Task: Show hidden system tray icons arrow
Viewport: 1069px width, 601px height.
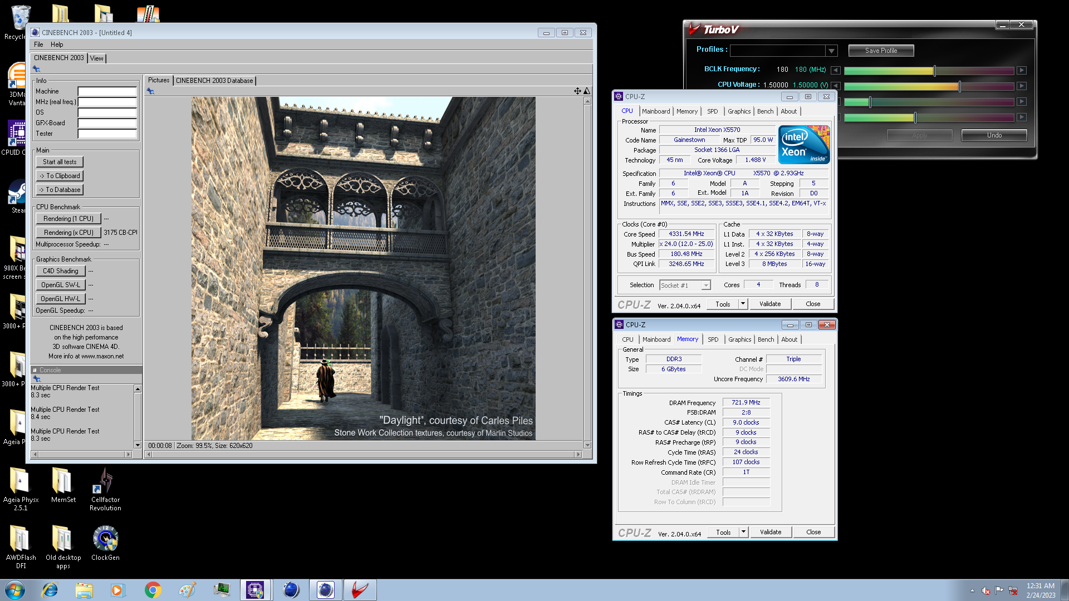Action: [x=972, y=590]
